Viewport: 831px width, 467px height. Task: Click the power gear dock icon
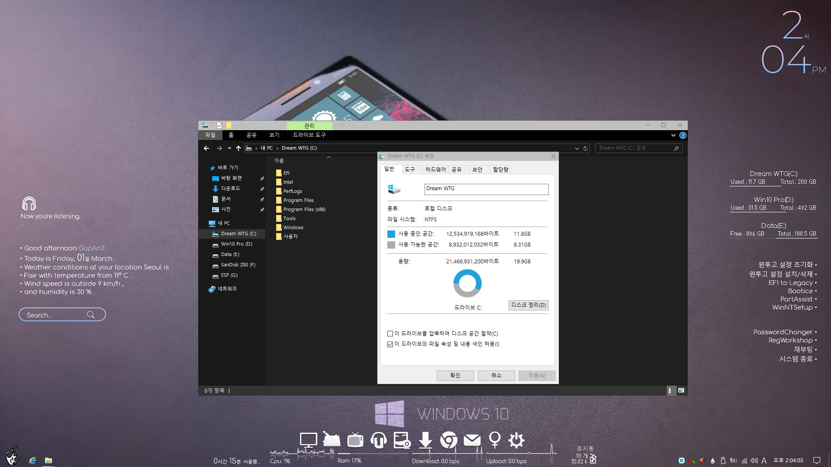[516, 440]
